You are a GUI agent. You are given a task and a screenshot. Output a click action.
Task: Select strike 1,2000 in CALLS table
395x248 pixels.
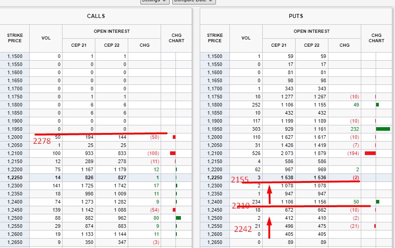pyautogui.click(x=15, y=137)
